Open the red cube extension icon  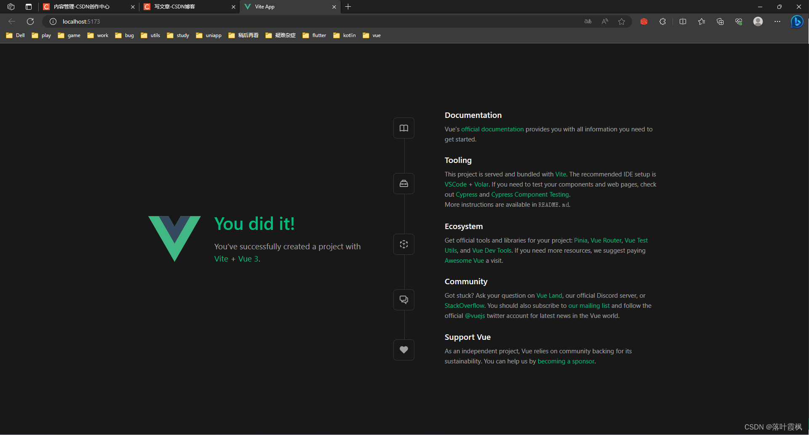(644, 21)
